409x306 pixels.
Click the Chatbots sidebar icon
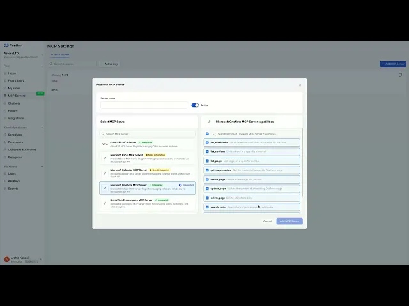tap(5, 103)
